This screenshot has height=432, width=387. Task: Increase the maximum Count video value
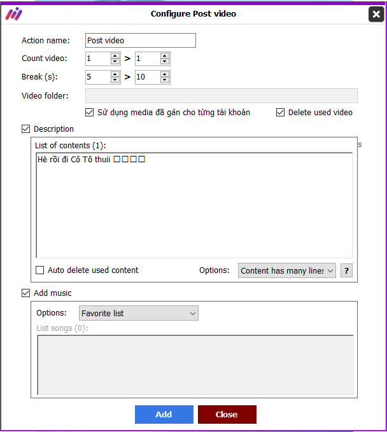tap(165, 55)
